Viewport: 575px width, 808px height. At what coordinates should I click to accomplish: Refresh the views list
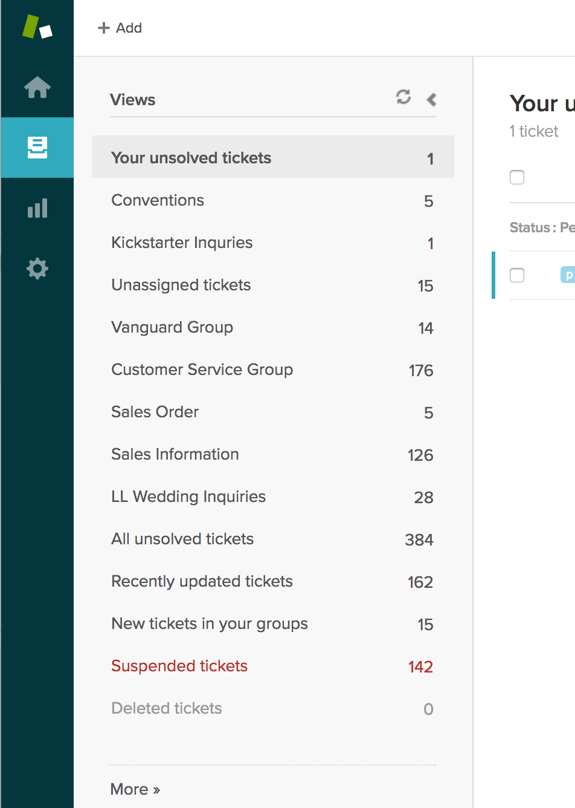(403, 97)
